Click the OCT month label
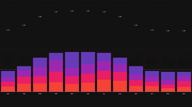Image resolution: width=192 pixels, height=107 pixels. (x=152, y=94)
